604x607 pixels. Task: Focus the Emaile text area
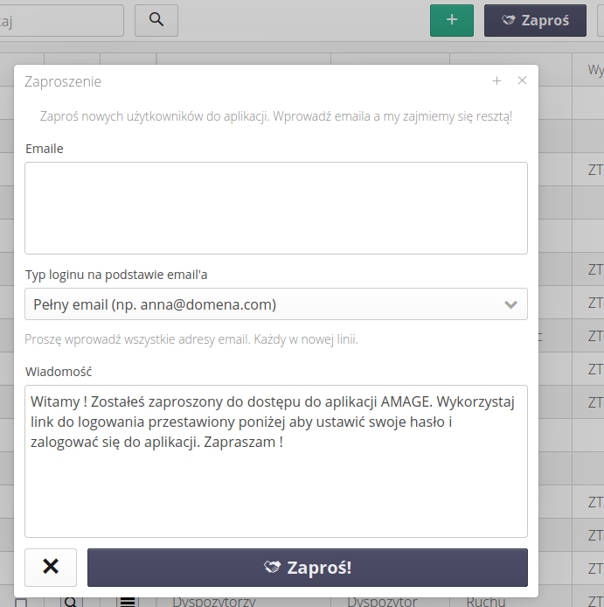(276, 207)
